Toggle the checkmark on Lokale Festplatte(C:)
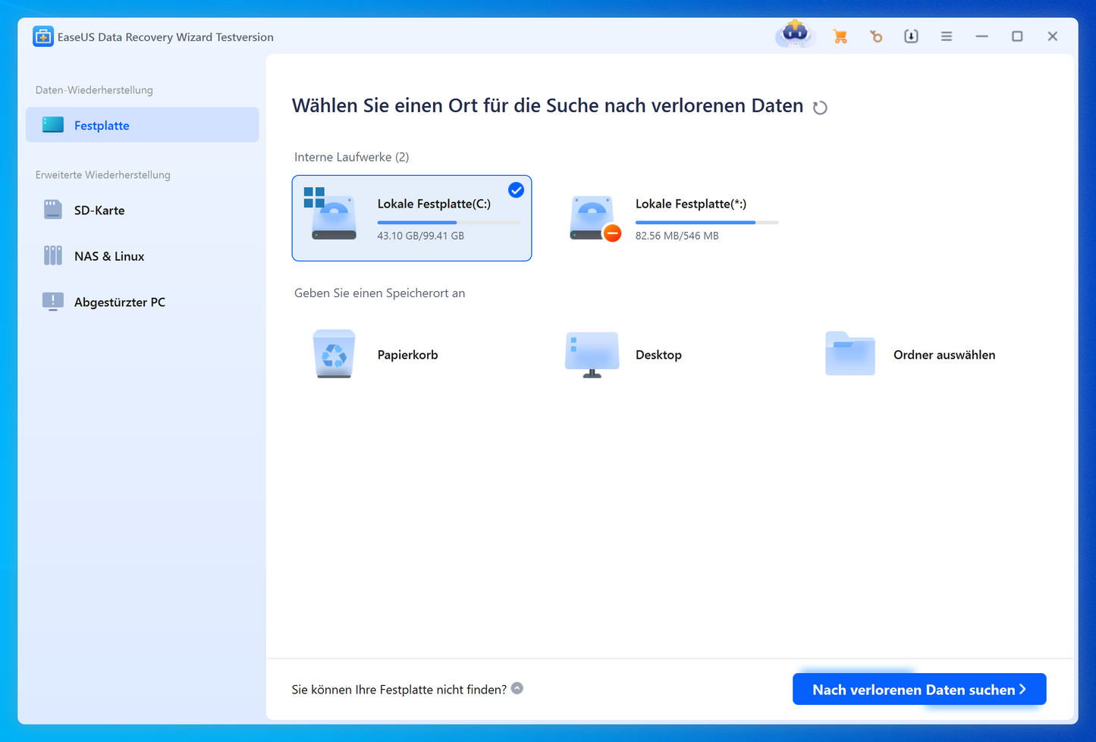1096x742 pixels. tap(516, 190)
